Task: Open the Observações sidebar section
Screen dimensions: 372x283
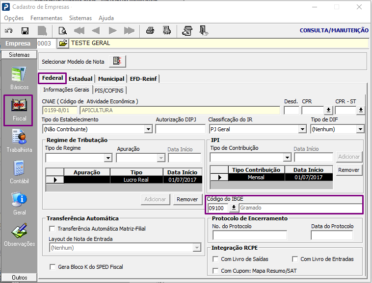Action: pos(19,235)
